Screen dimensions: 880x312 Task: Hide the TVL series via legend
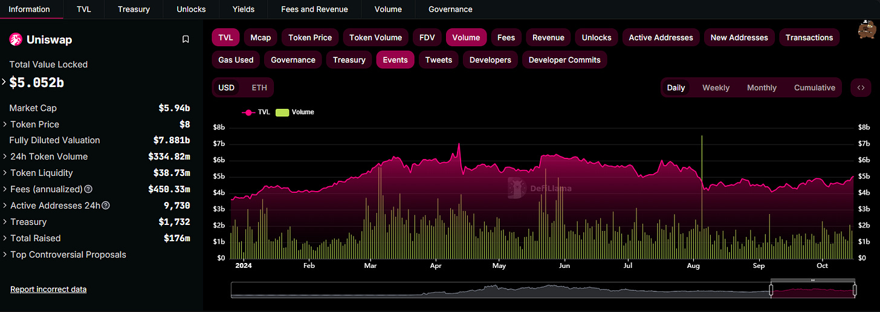(256, 112)
